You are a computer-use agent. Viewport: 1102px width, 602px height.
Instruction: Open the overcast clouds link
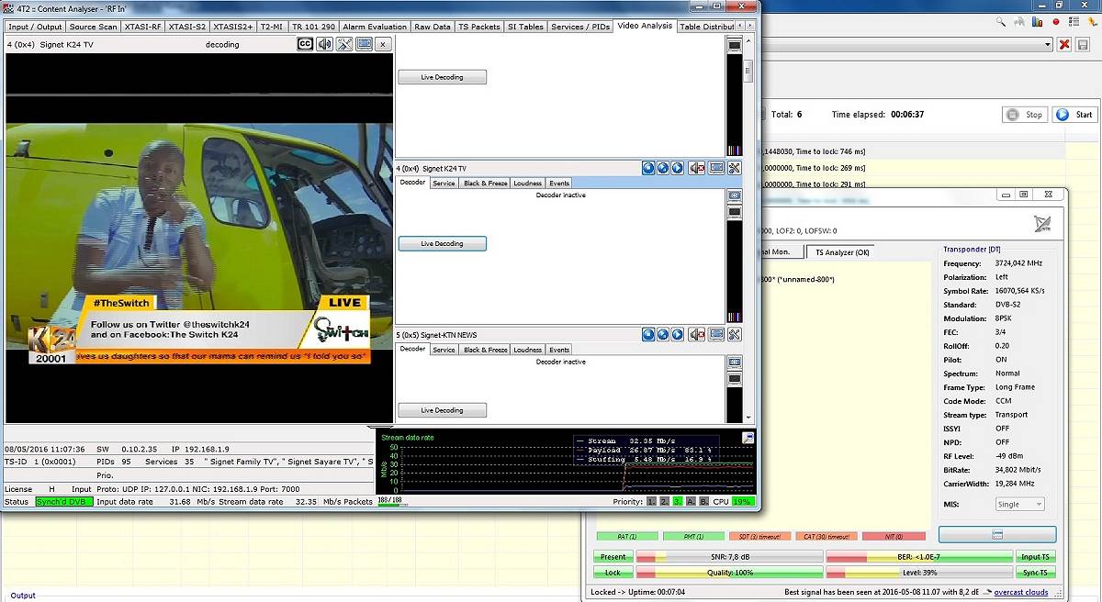point(1021,593)
